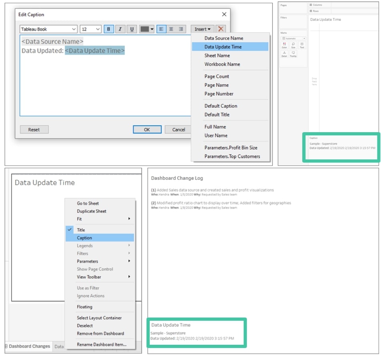Click the Columns shelf icon

click(x=311, y=5)
